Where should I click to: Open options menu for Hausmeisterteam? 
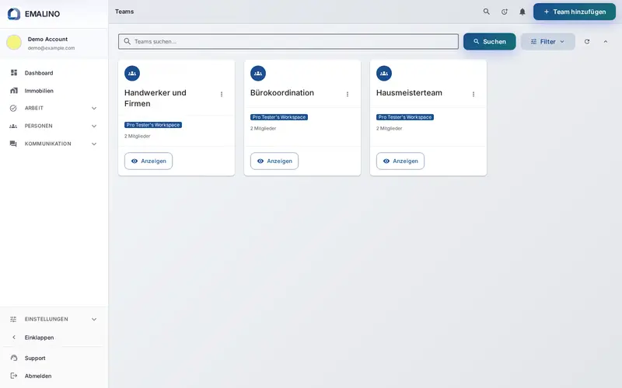pyautogui.click(x=473, y=94)
